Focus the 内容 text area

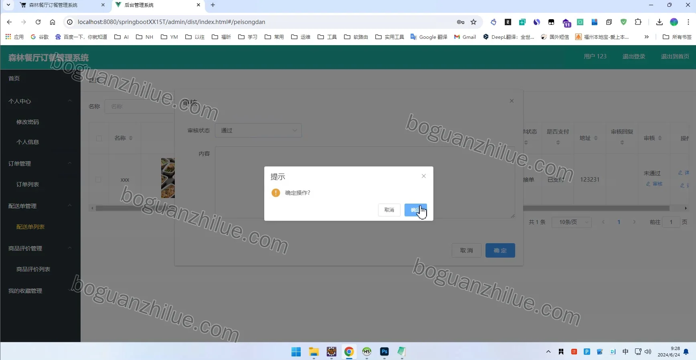point(365,182)
